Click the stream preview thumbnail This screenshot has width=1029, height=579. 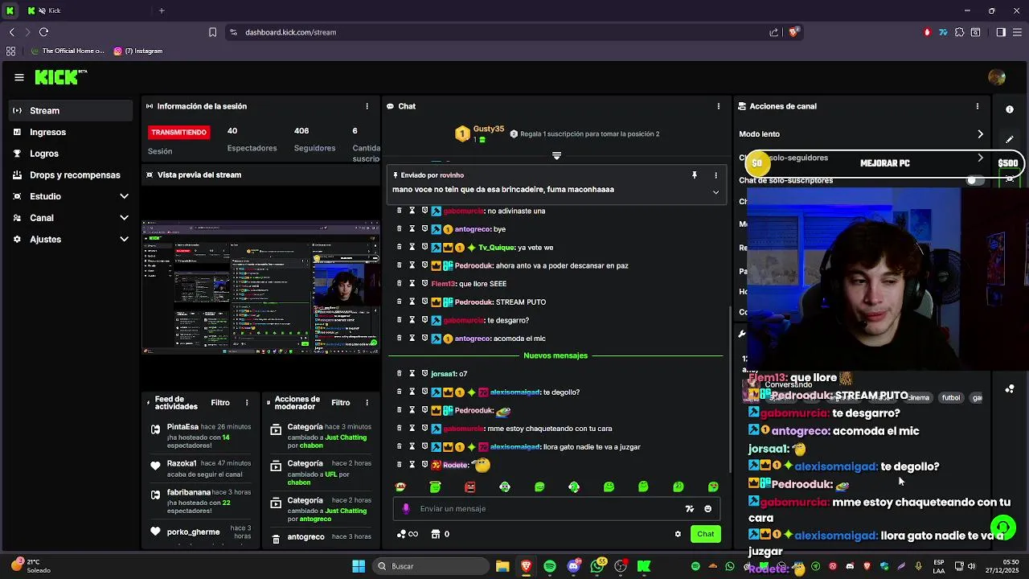point(260,288)
